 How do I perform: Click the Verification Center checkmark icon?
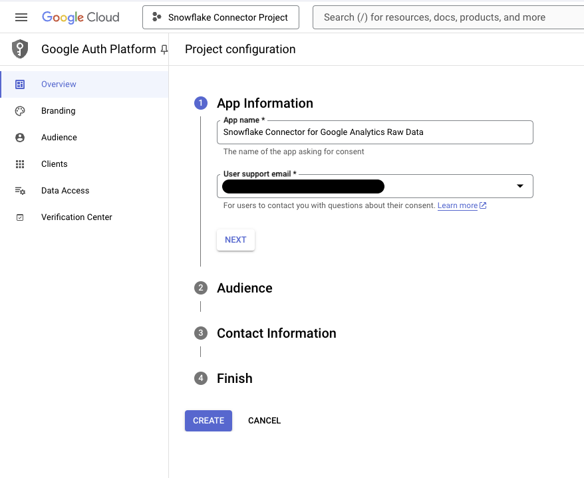(21, 217)
